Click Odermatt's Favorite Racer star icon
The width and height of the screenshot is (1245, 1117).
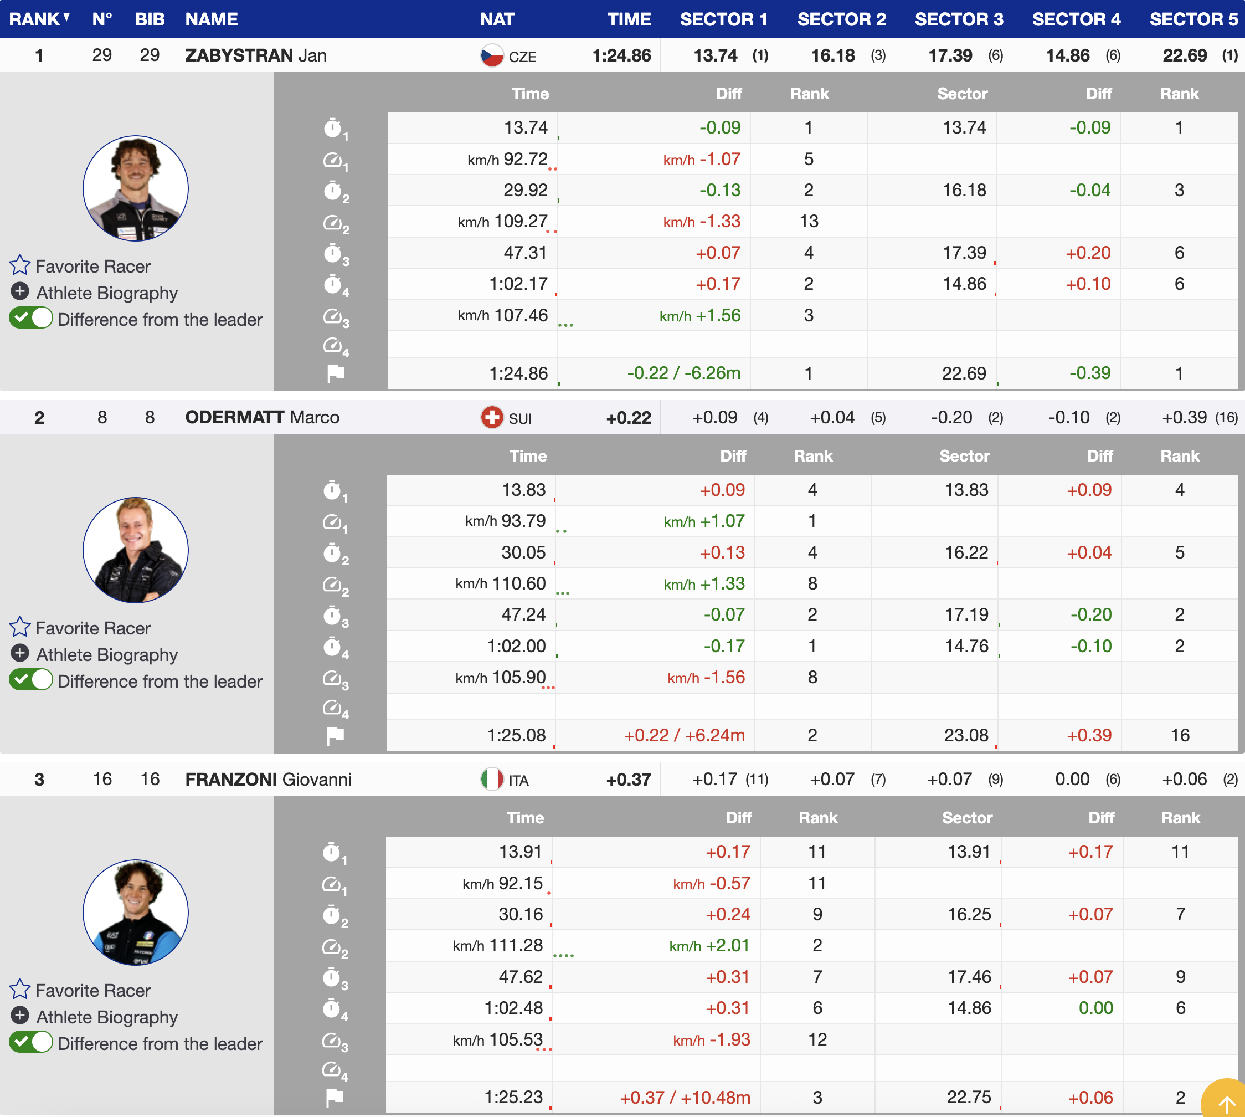point(19,627)
